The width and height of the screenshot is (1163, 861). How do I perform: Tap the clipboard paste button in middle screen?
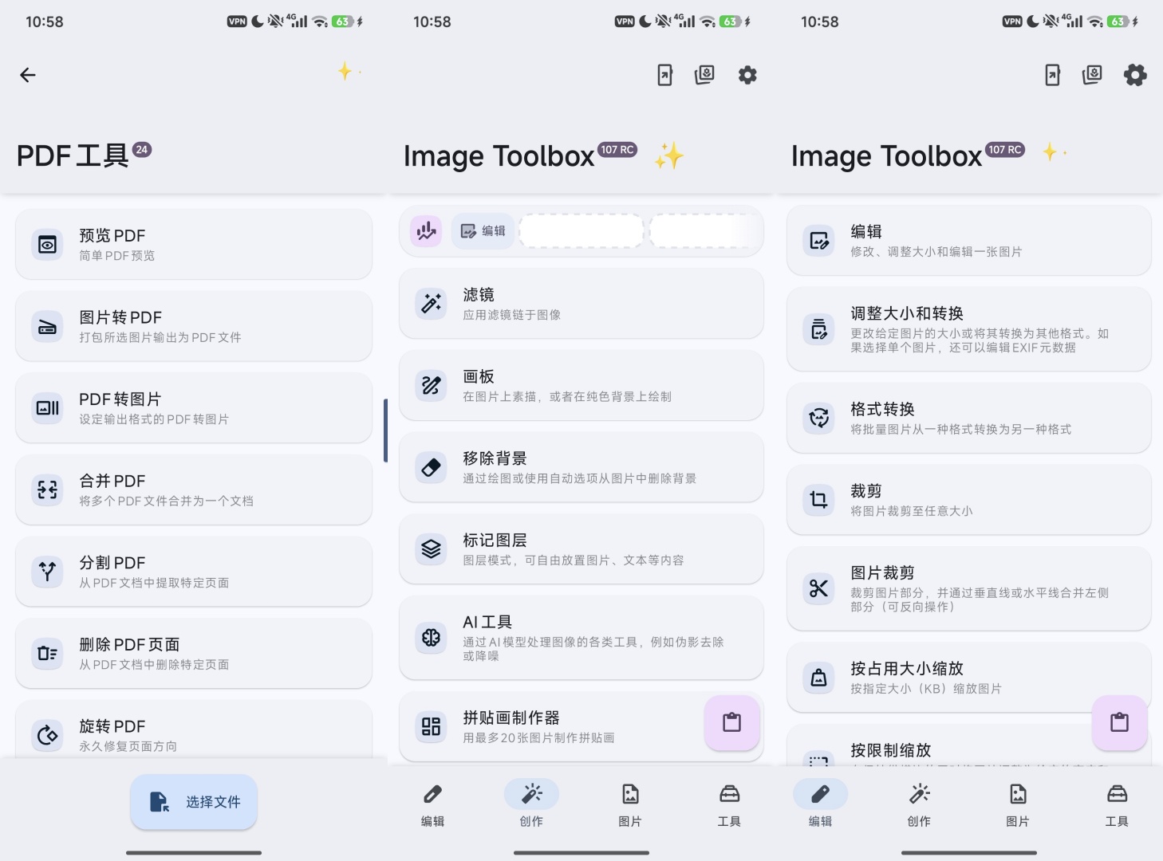point(731,723)
